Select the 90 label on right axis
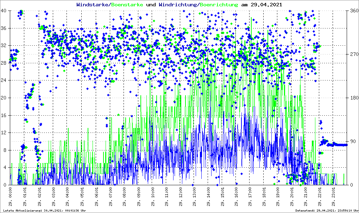The width and height of the screenshot is (359, 213). point(352,142)
